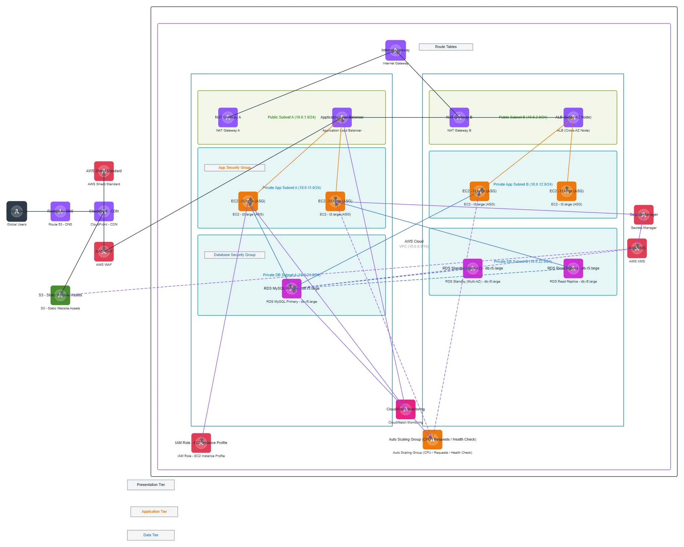Viewport: 684px width, 547px height.
Task: Select the CloudFront - CDN icon
Action: coord(104,211)
